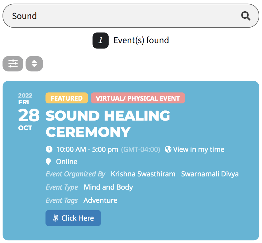This screenshot has height=243, width=262.
Task: Click the clock icon beside event time
Action: pyautogui.click(x=49, y=149)
